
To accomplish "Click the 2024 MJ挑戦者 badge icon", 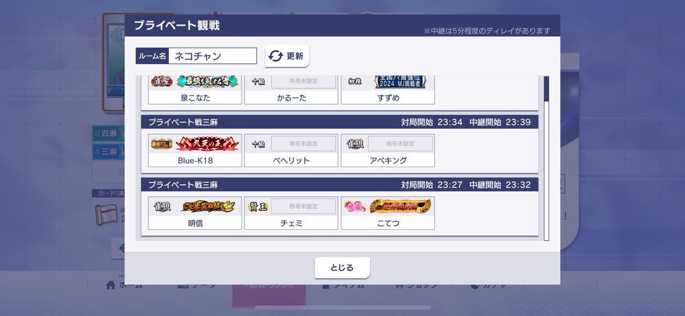I will tap(400, 82).
